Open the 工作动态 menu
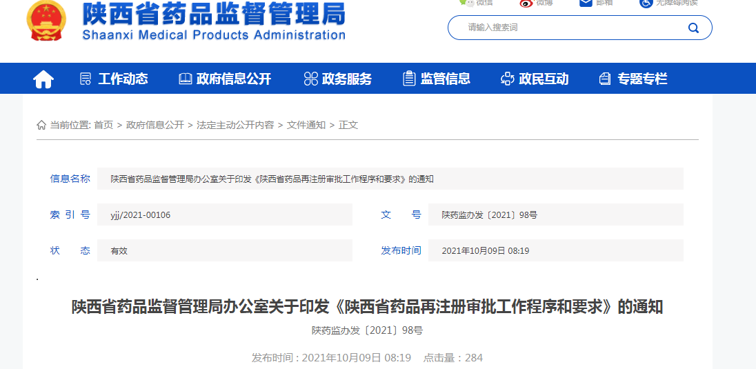Screen dimensions: 756x369 [123, 79]
